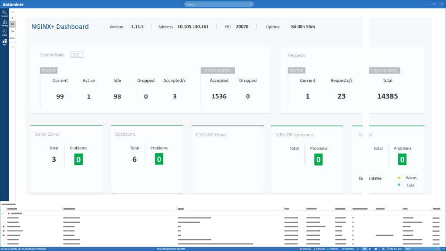
Task: Click the ACTIVE ALARMS summary in the footer
Action: point(23,249)
